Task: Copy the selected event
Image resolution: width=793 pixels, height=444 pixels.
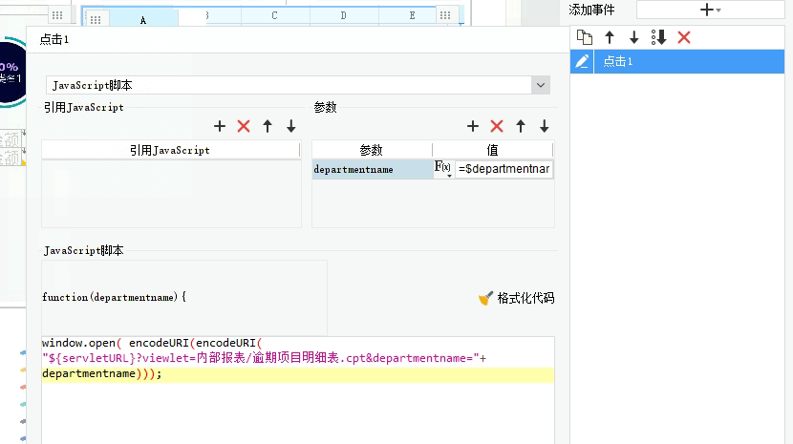Action: pos(585,37)
